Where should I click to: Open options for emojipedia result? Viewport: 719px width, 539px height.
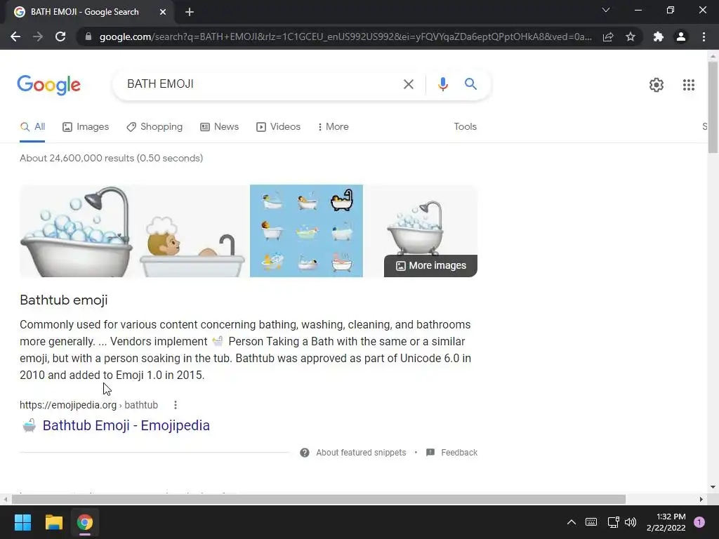click(x=175, y=405)
